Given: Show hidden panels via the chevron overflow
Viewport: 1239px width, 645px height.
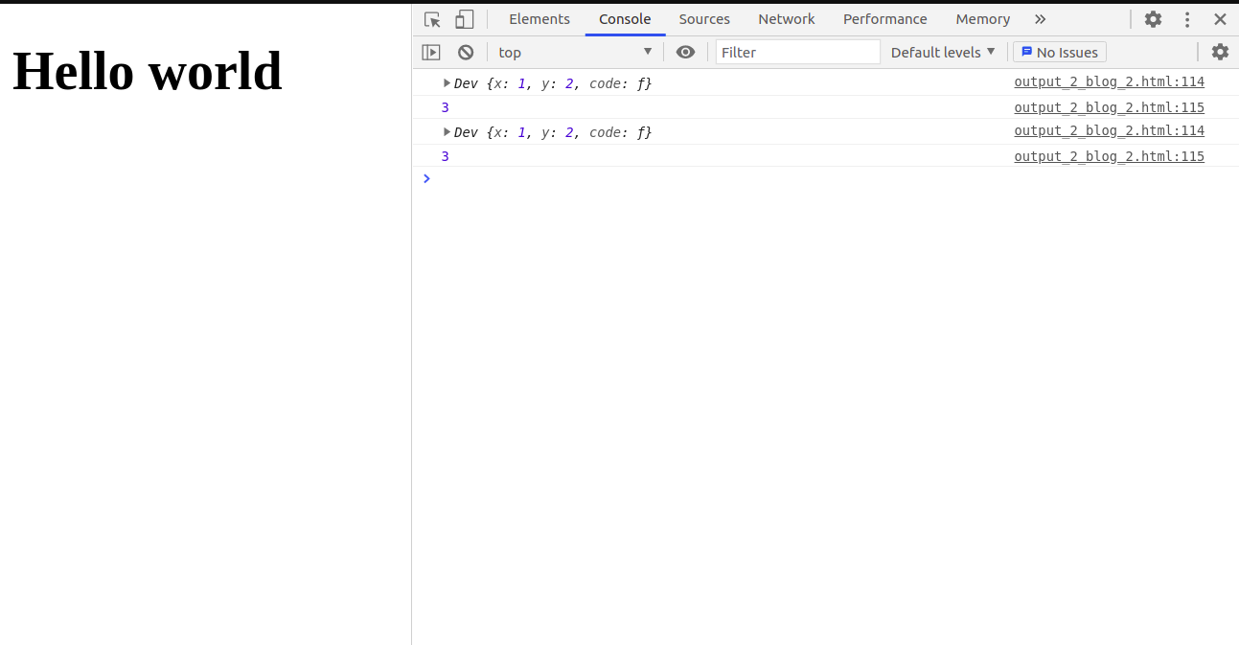Looking at the screenshot, I should 1041,18.
